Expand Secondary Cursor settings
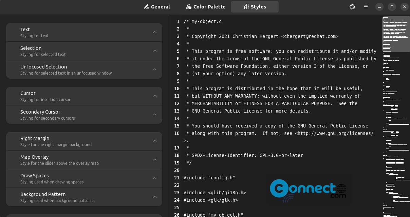410x217 pixels. [84, 115]
